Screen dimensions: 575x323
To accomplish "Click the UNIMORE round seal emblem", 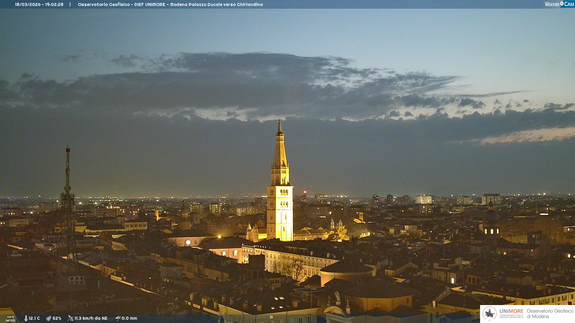I will tap(490, 313).
